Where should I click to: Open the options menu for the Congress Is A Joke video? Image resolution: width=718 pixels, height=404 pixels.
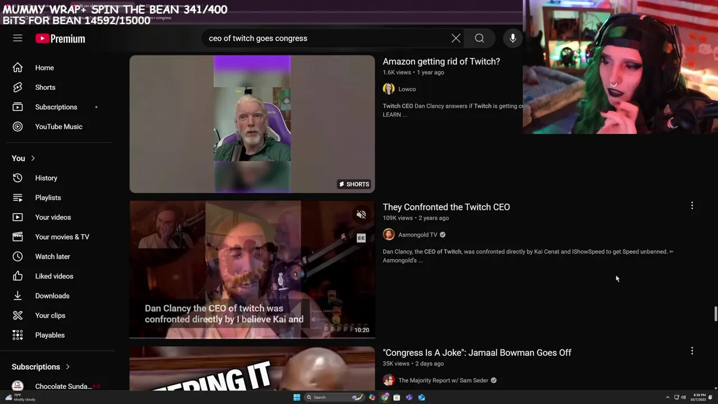point(692,351)
